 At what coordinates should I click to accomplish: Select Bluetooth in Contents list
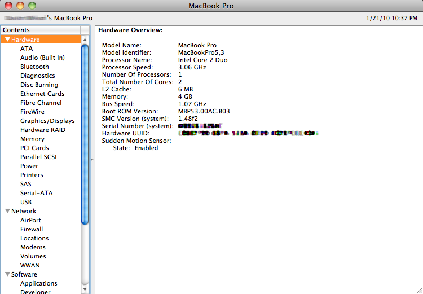[34, 67]
